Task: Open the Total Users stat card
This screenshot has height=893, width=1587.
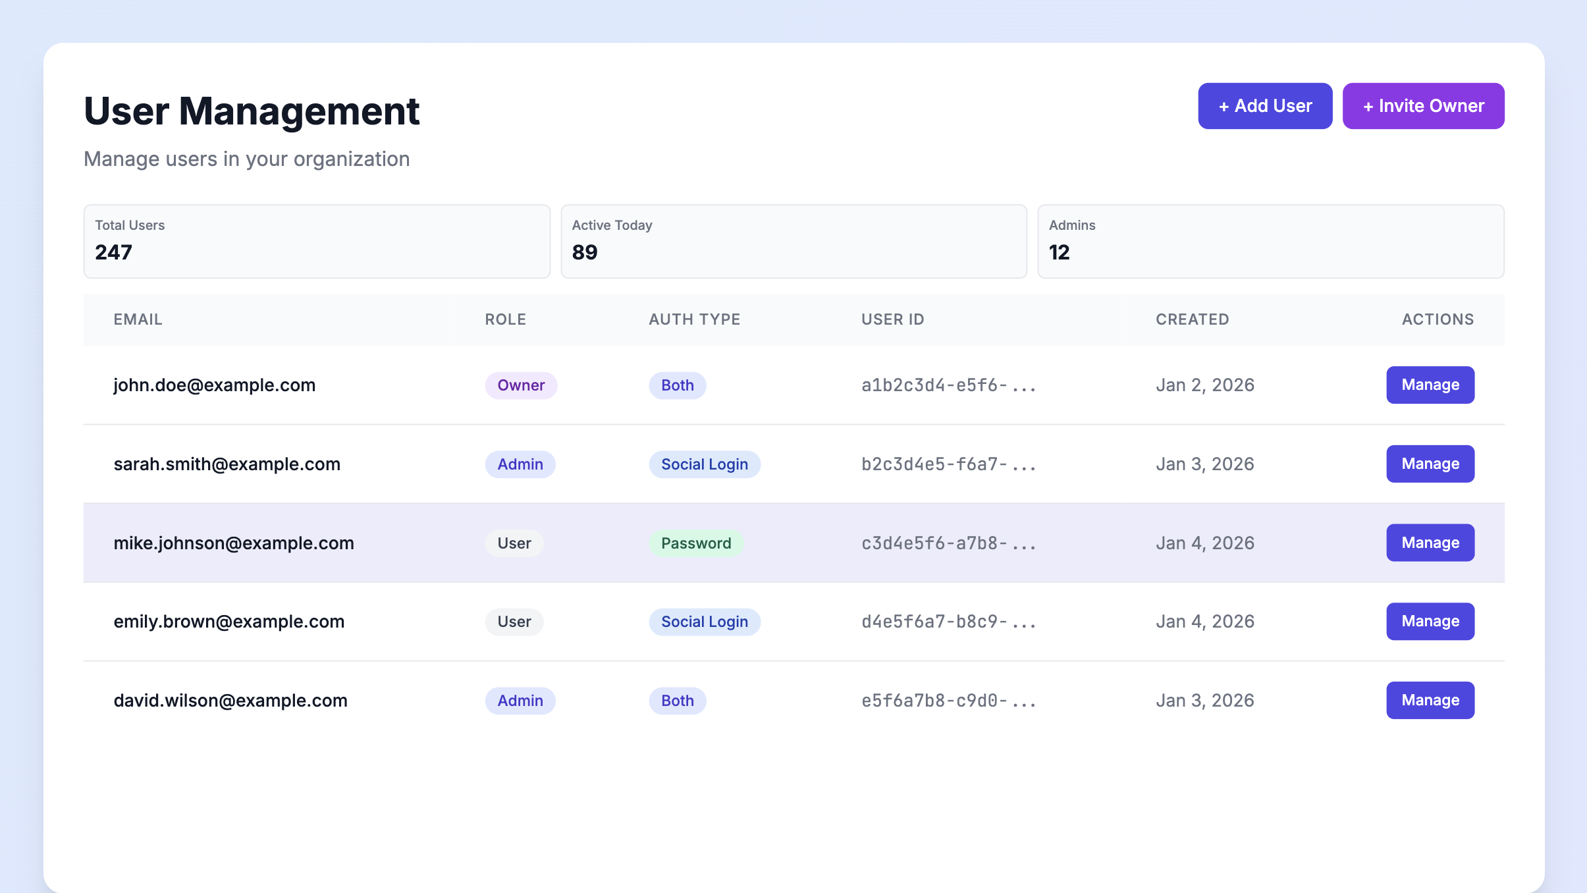Action: point(316,241)
